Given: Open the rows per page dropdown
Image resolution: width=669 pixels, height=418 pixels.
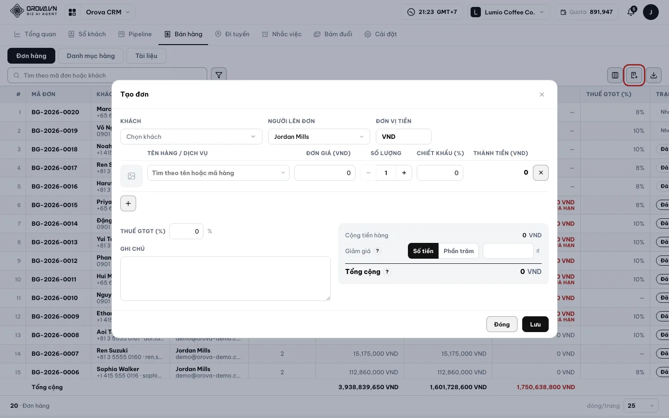Looking at the screenshot, I should coord(641,405).
